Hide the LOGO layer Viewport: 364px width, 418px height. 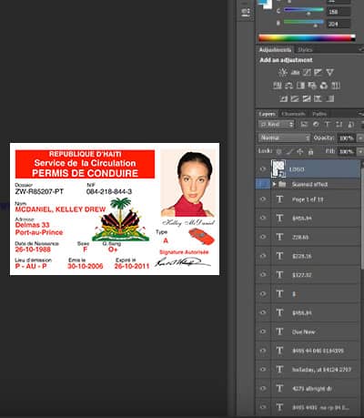pyautogui.click(x=263, y=169)
